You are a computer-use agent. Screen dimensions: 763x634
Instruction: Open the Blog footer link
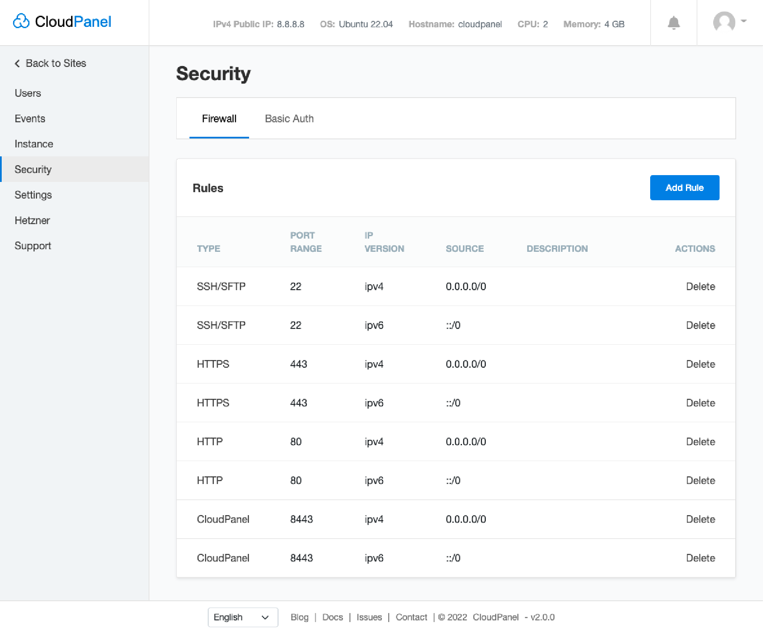point(299,617)
